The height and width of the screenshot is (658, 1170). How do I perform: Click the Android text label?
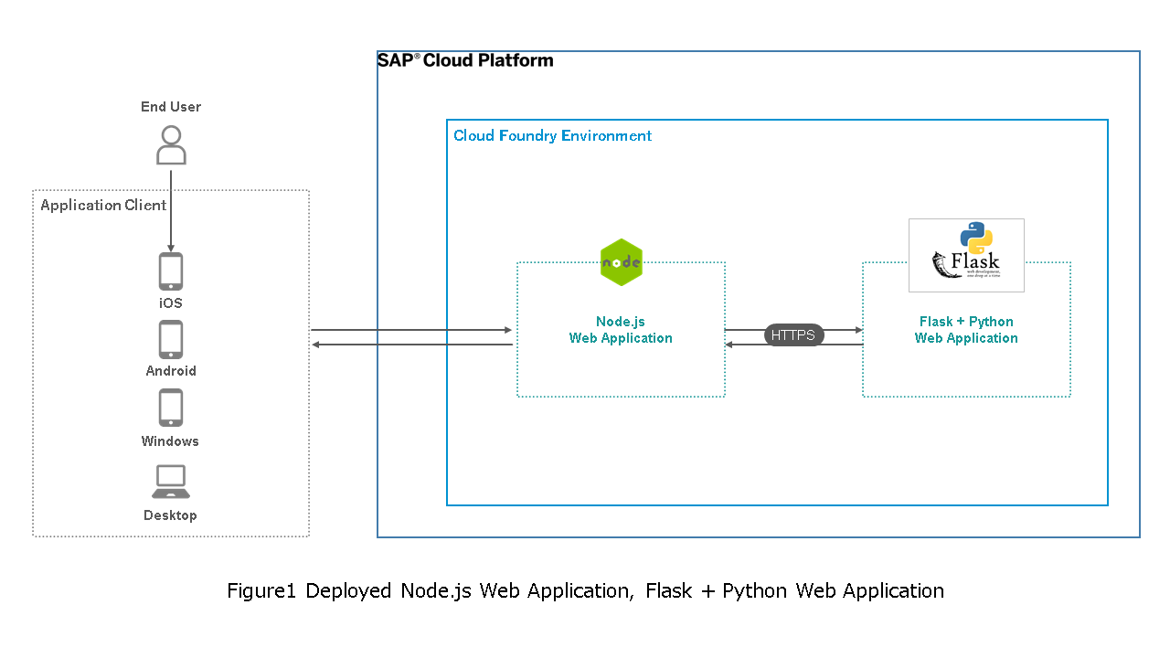point(171,371)
